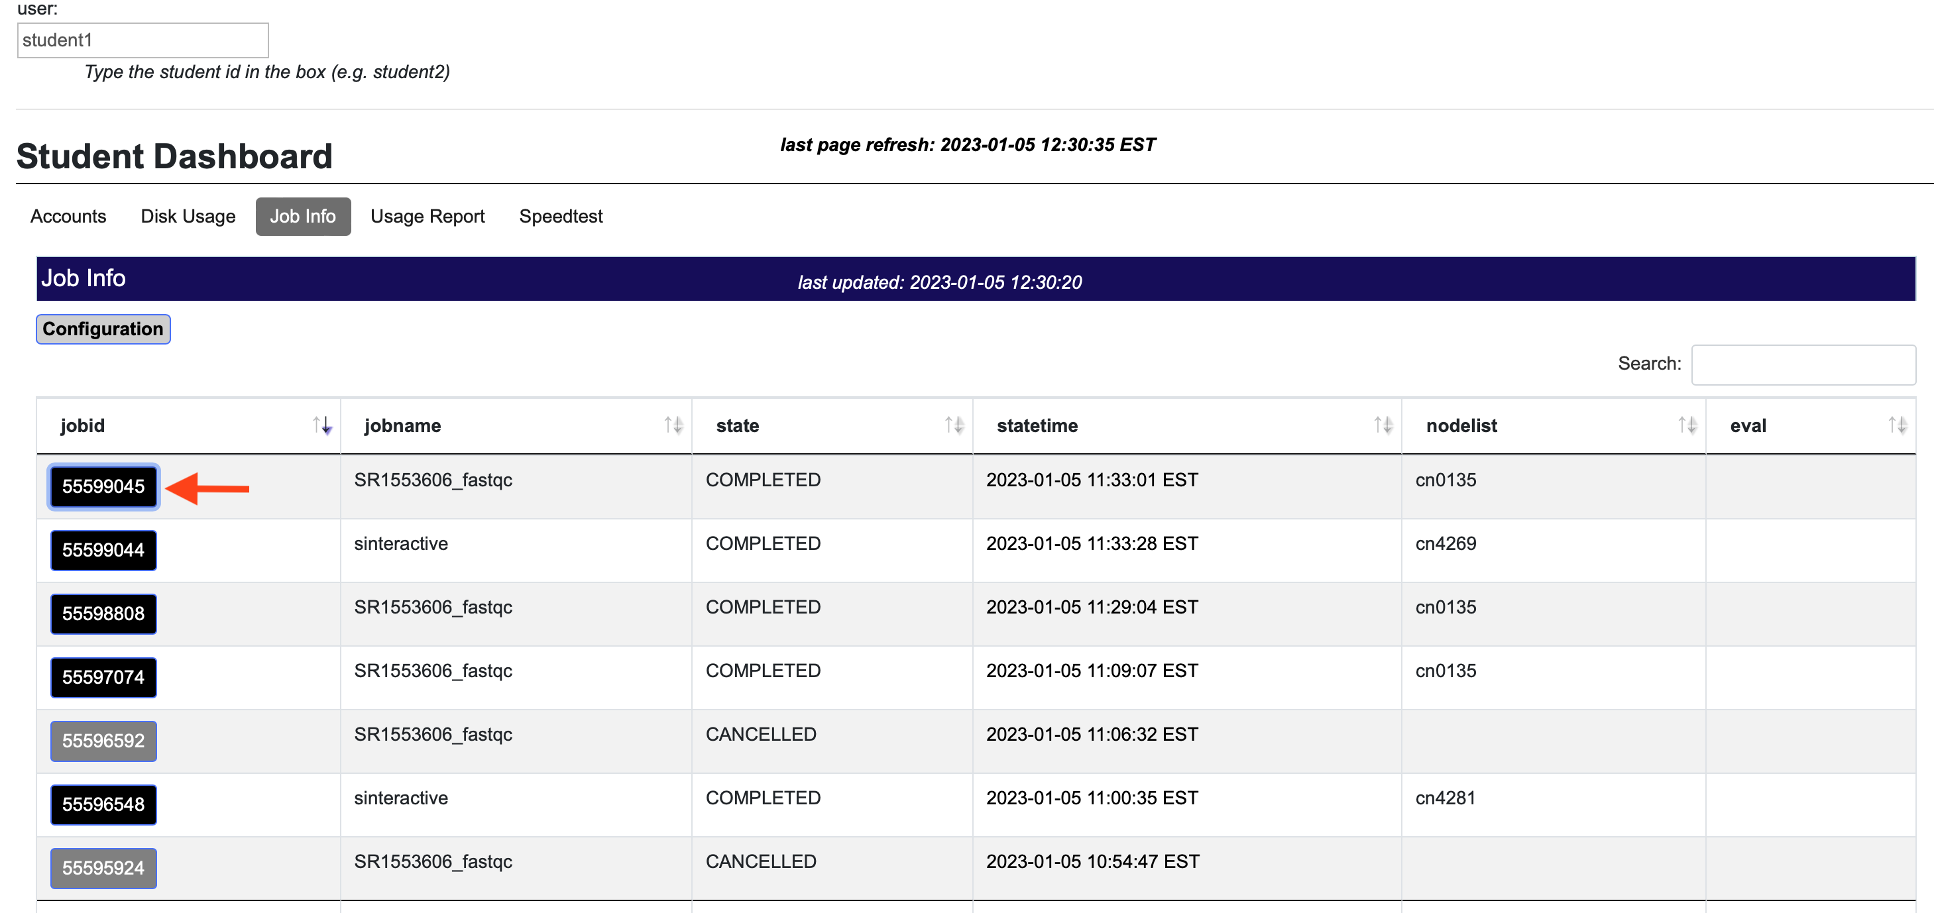1934x913 pixels.
Task: Sort by state column arrows
Action: [954, 426]
